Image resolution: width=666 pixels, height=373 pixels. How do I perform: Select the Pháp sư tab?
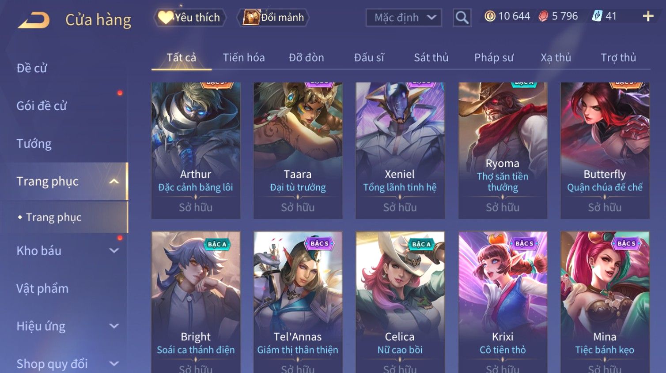click(x=494, y=58)
